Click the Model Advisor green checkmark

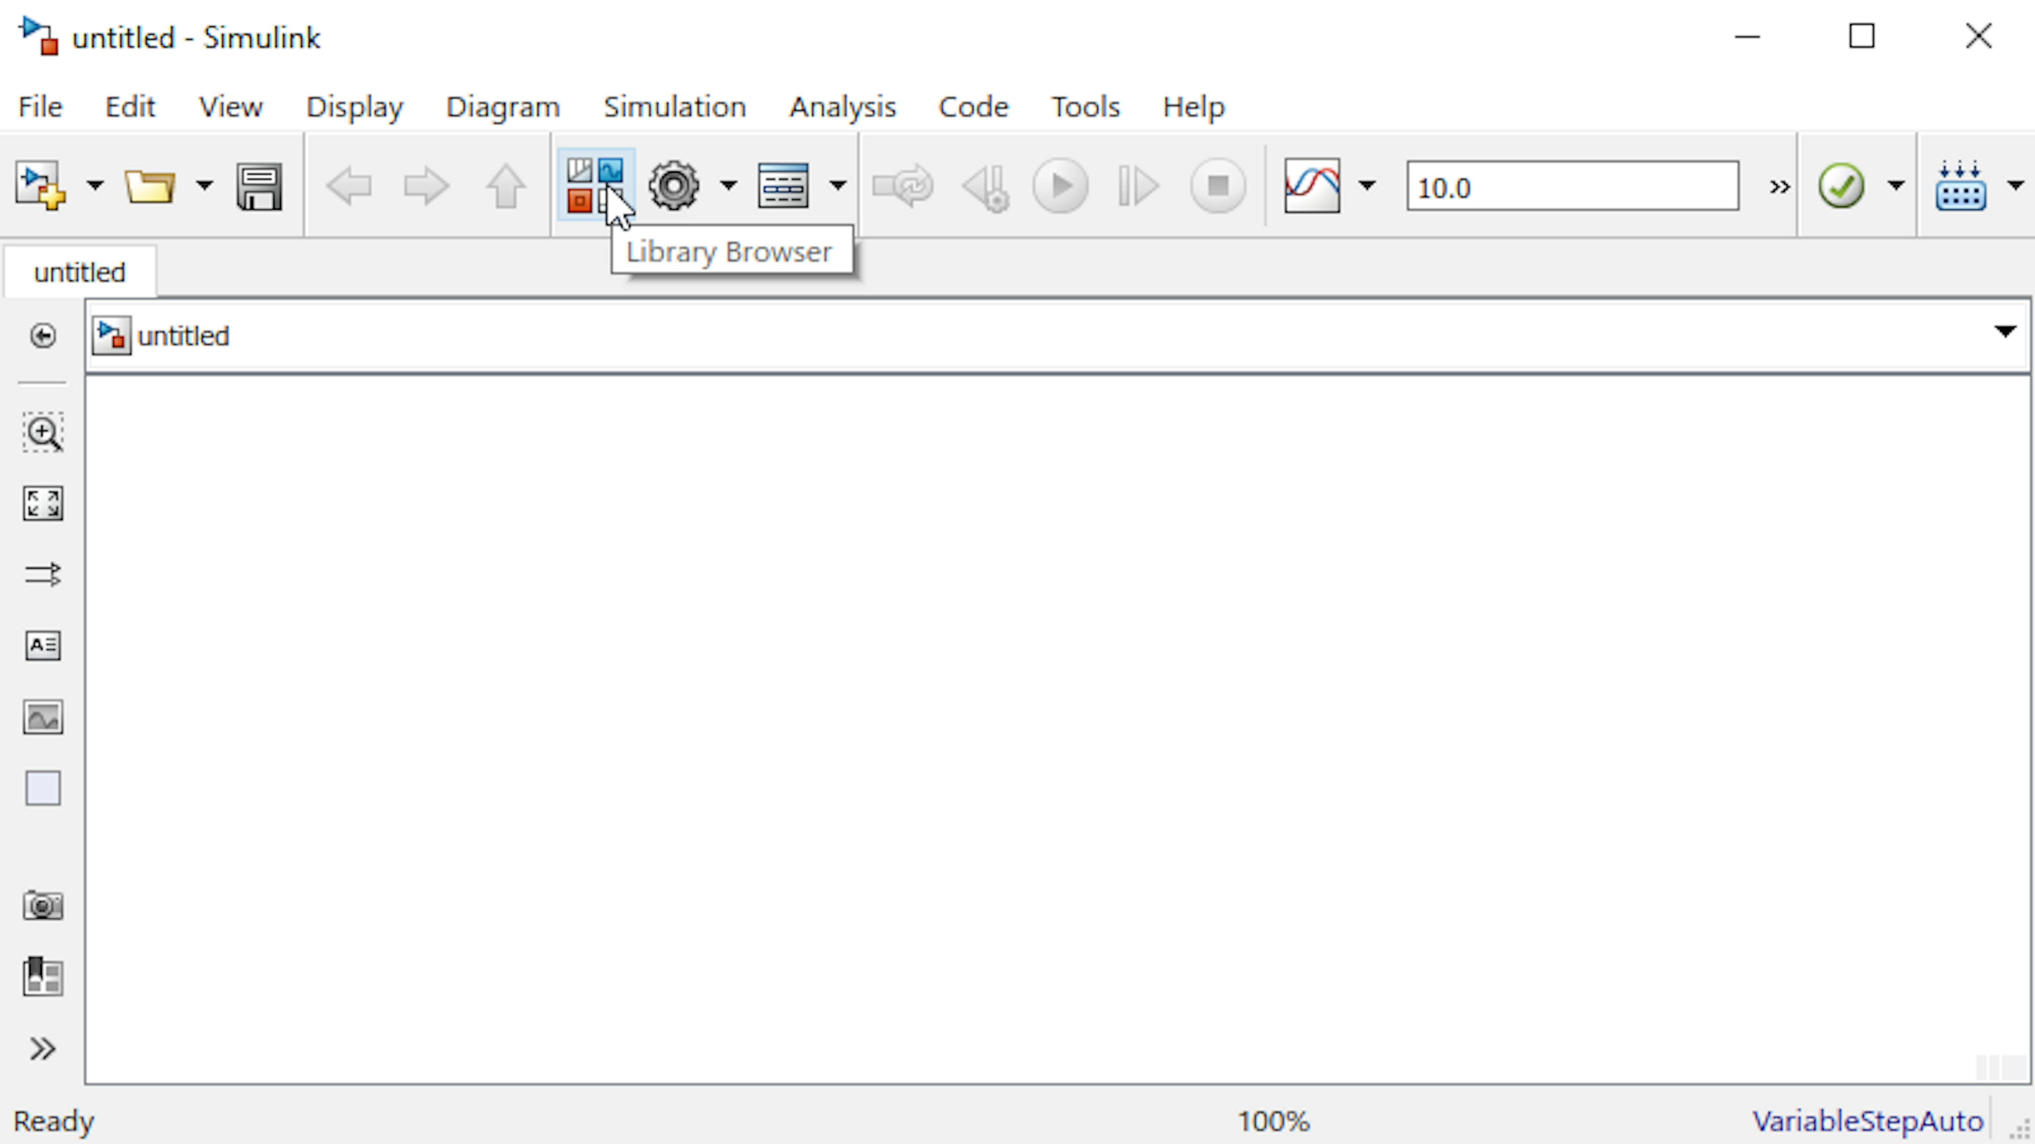click(x=1841, y=186)
